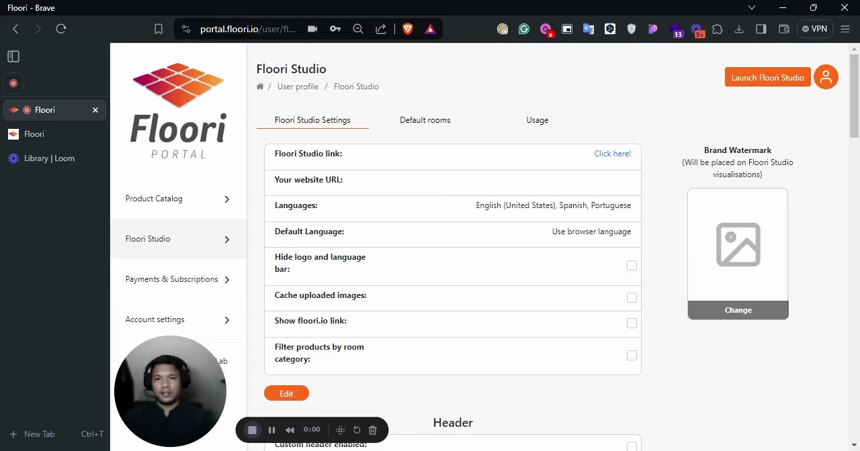Open the browser downloads icon
This screenshot has height=451, width=860.
tap(739, 29)
